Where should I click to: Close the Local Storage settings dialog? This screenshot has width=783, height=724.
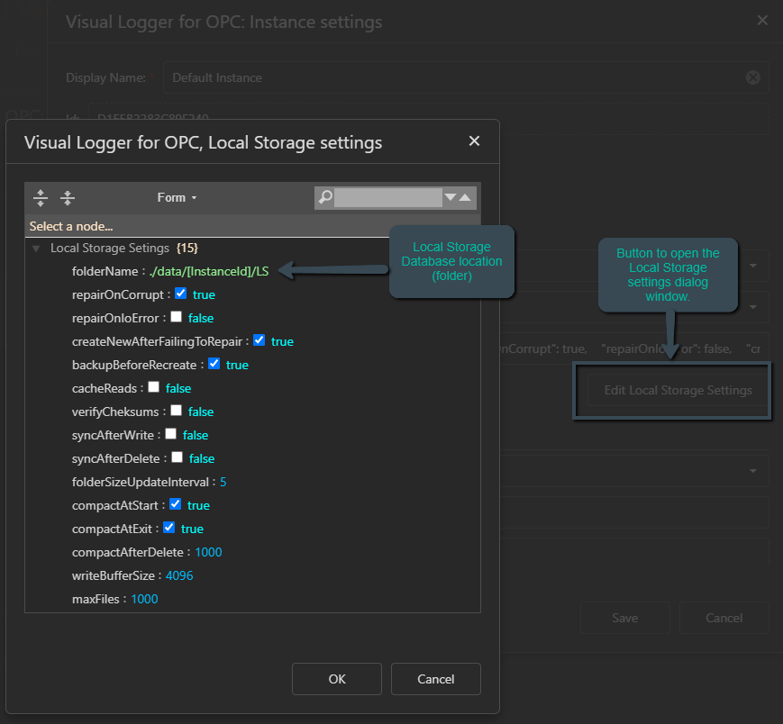tap(474, 141)
